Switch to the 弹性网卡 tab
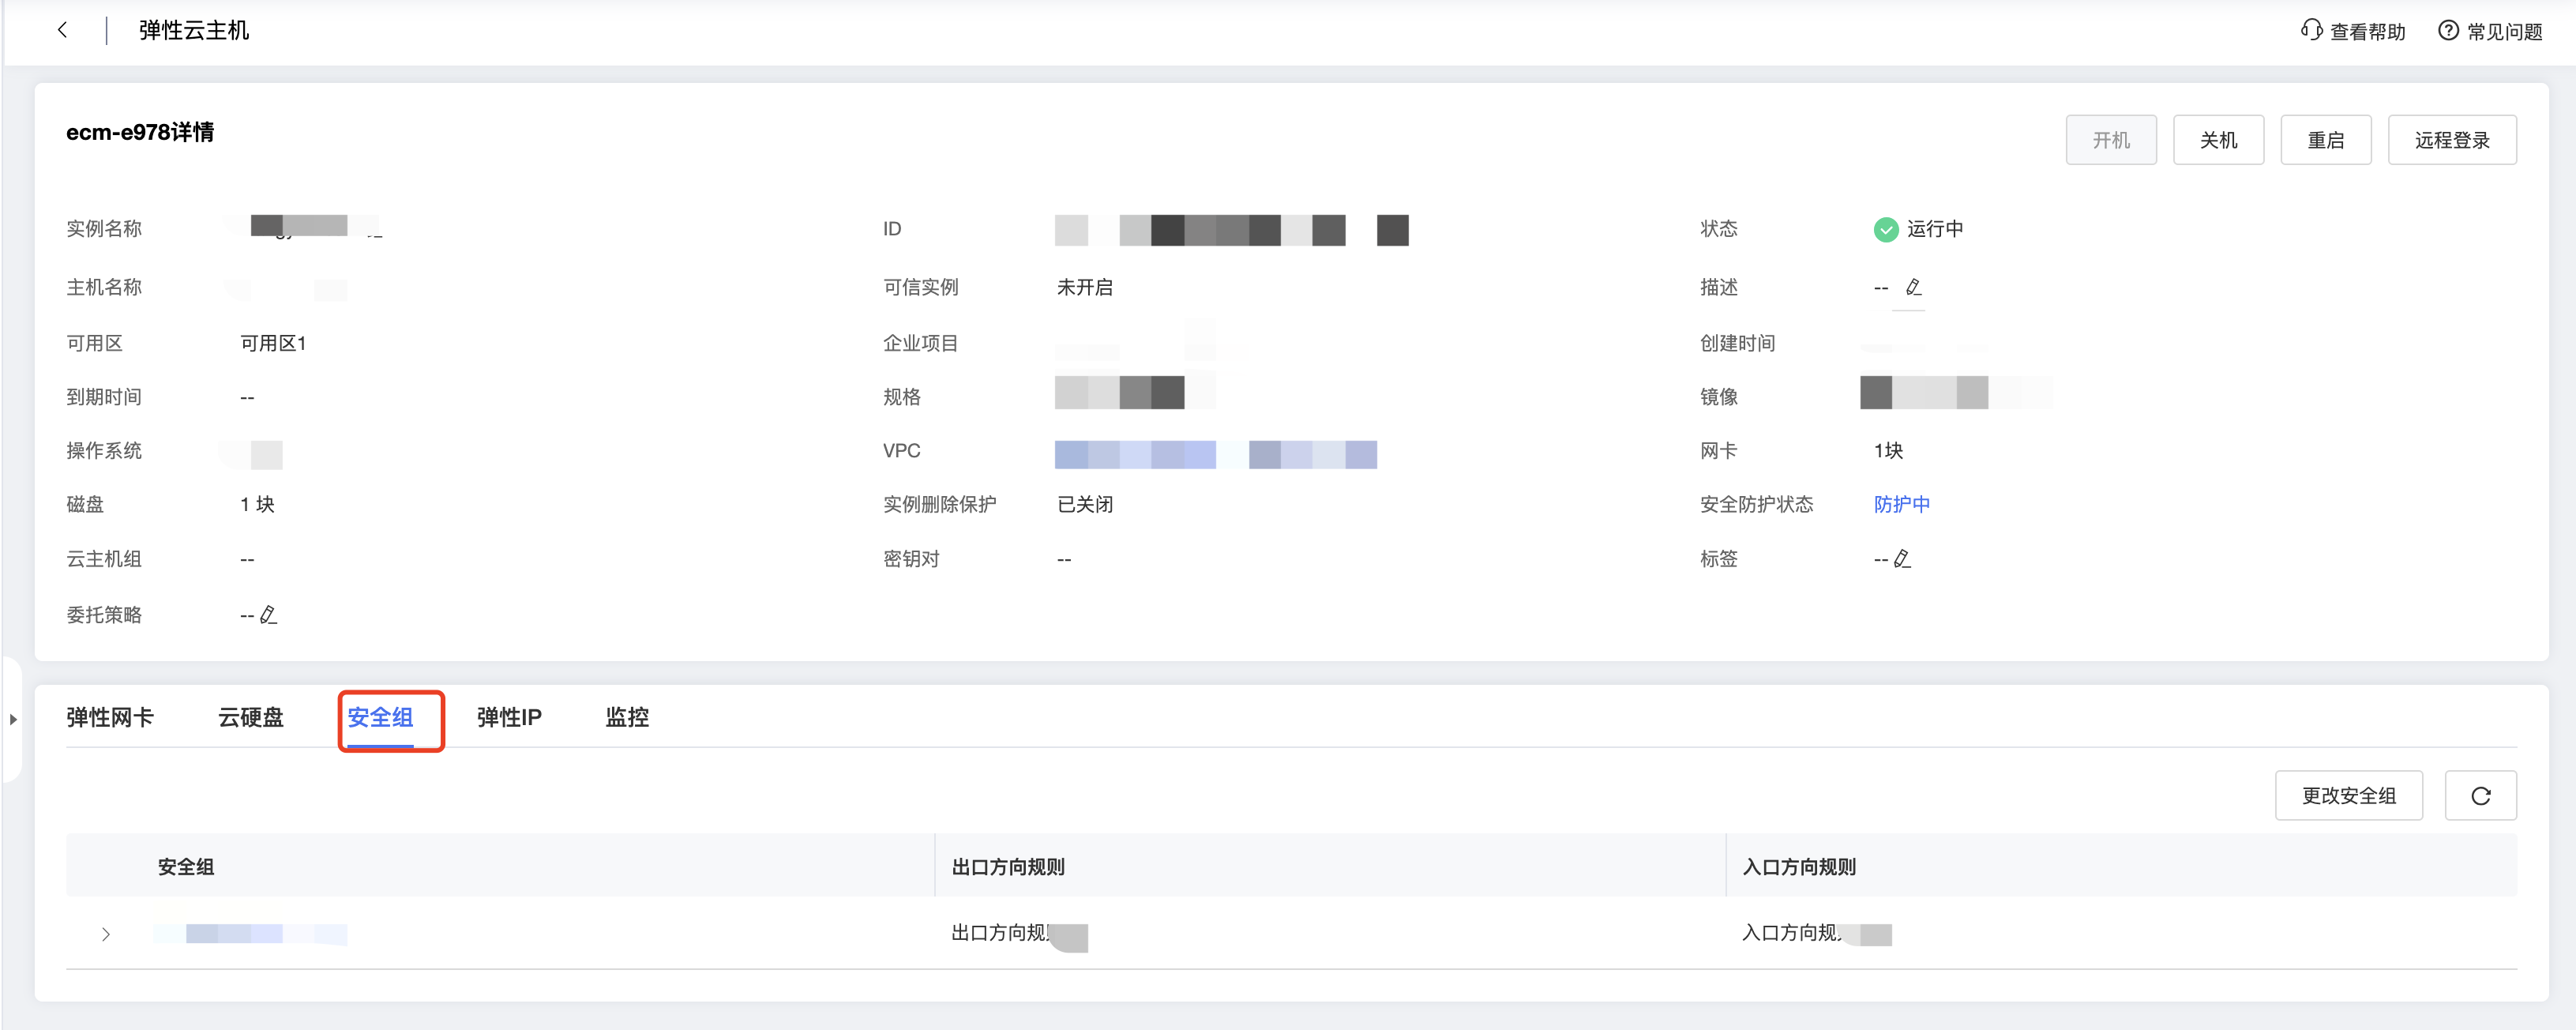The width and height of the screenshot is (2576, 1030). 110,718
